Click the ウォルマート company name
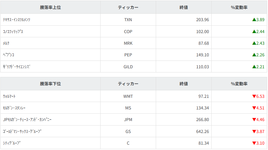The image size is (268, 150). 9,96
